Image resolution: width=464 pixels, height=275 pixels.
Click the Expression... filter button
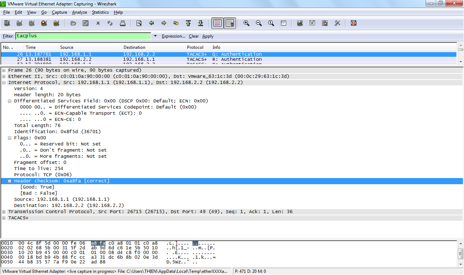(173, 36)
